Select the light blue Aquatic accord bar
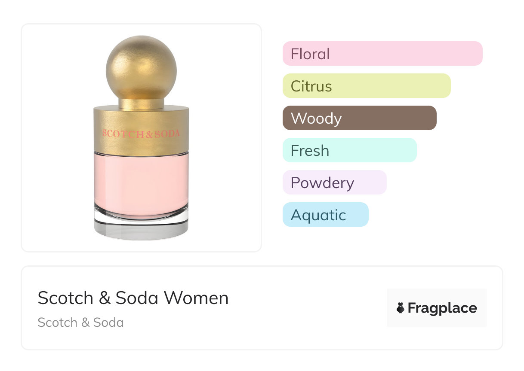The width and height of the screenshot is (524, 371). (326, 215)
